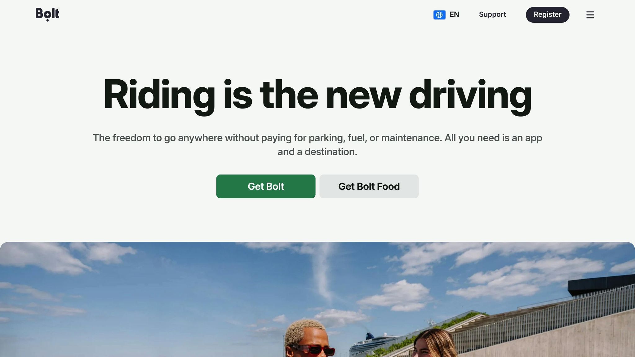Click the text "and a destination."
The width and height of the screenshot is (635, 357).
(x=317, y=152)
